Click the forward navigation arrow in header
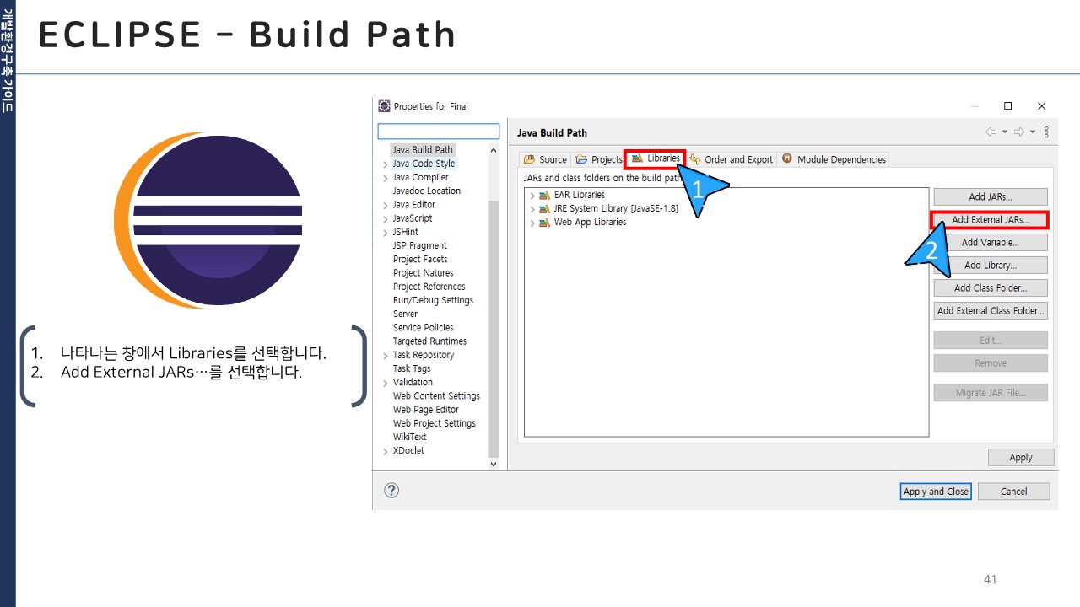1080x607 pixels. click(x=1019, y=132)
